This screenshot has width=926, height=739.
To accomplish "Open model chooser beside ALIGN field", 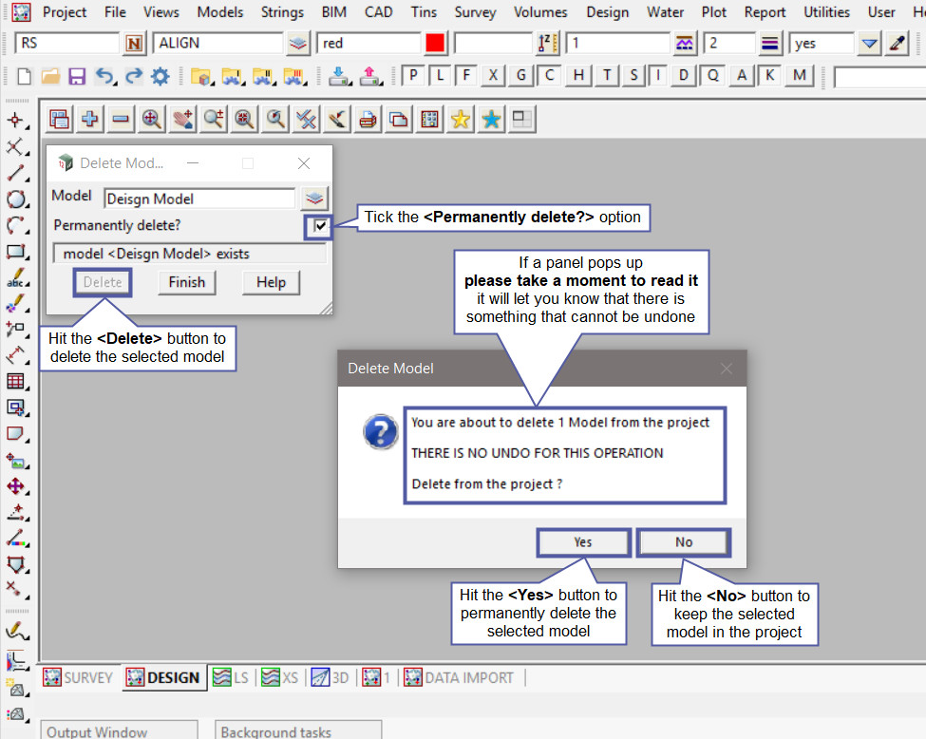I will point(299,44).
